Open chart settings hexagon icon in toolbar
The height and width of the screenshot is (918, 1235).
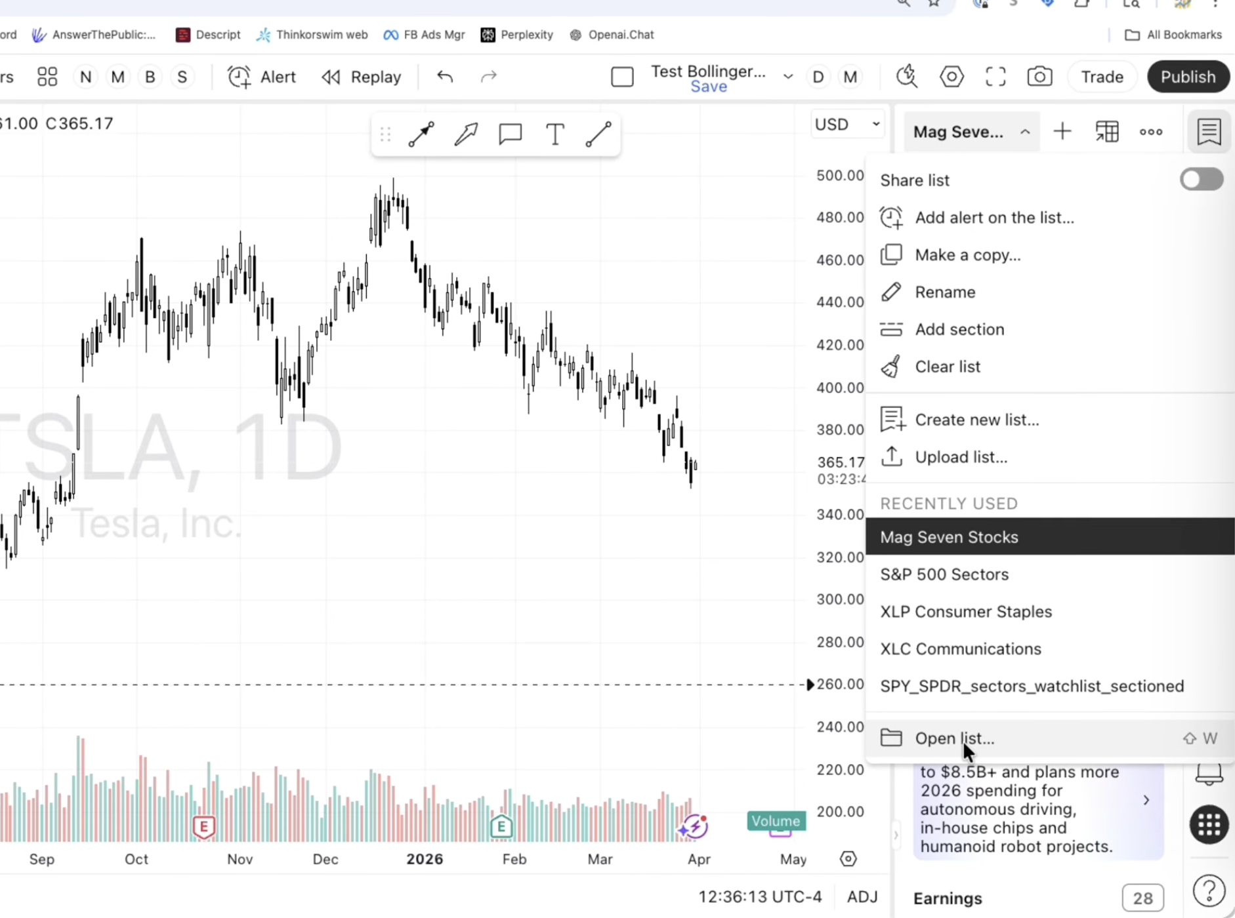952,77
